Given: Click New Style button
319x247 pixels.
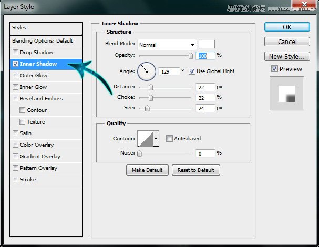Looking at the screenshot, I should 287,56.
